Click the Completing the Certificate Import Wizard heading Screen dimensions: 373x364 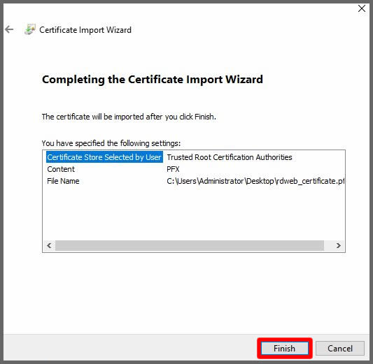[x=153, y=80]
